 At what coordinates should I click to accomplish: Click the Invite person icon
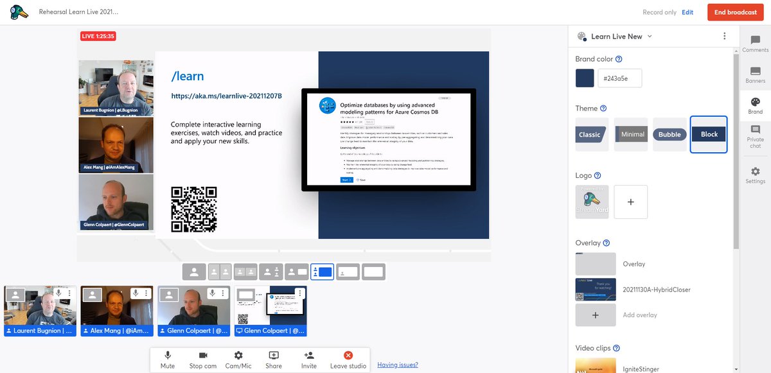point(309,355)
